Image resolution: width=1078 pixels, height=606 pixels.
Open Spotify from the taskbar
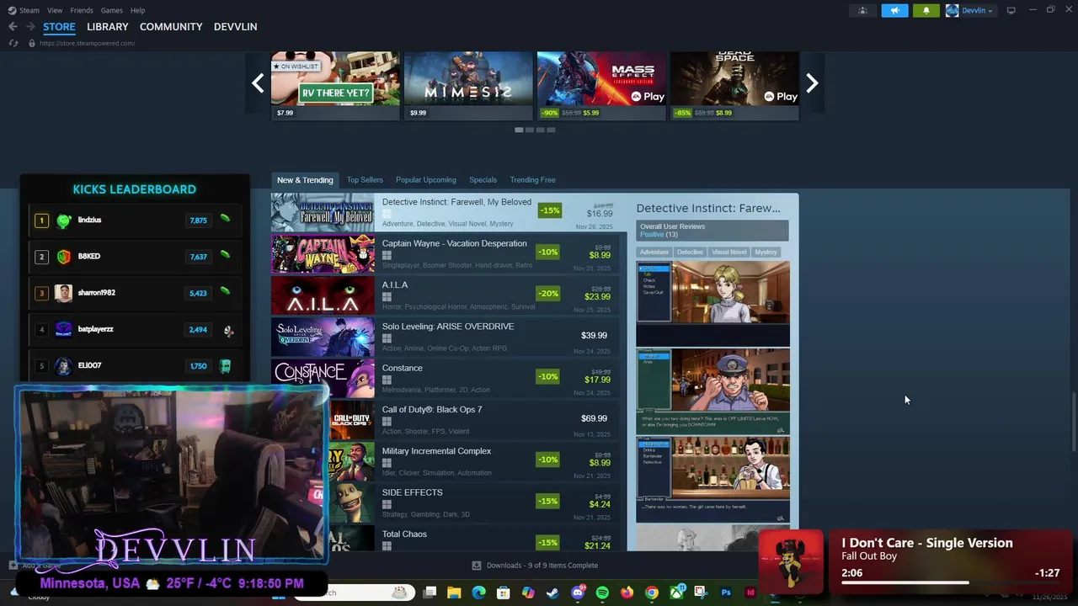pyautogui.click(x=602, y=593)
